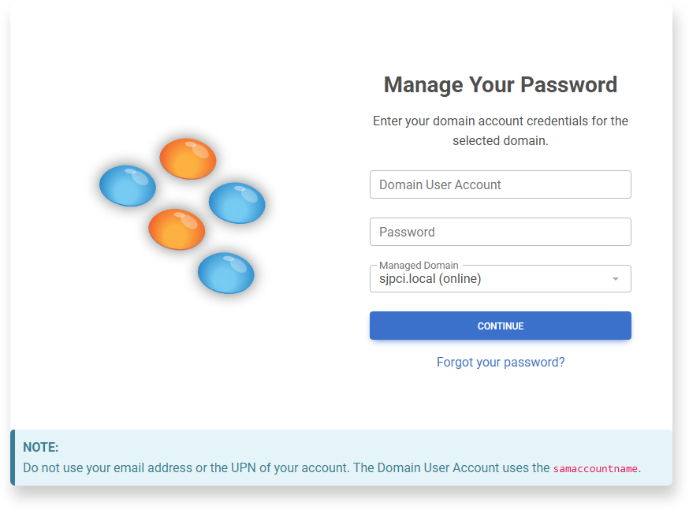Click the top orange bubble in the logo
Image resolution: width=689 pixels, height=510 pixels.
coord(188,158)
